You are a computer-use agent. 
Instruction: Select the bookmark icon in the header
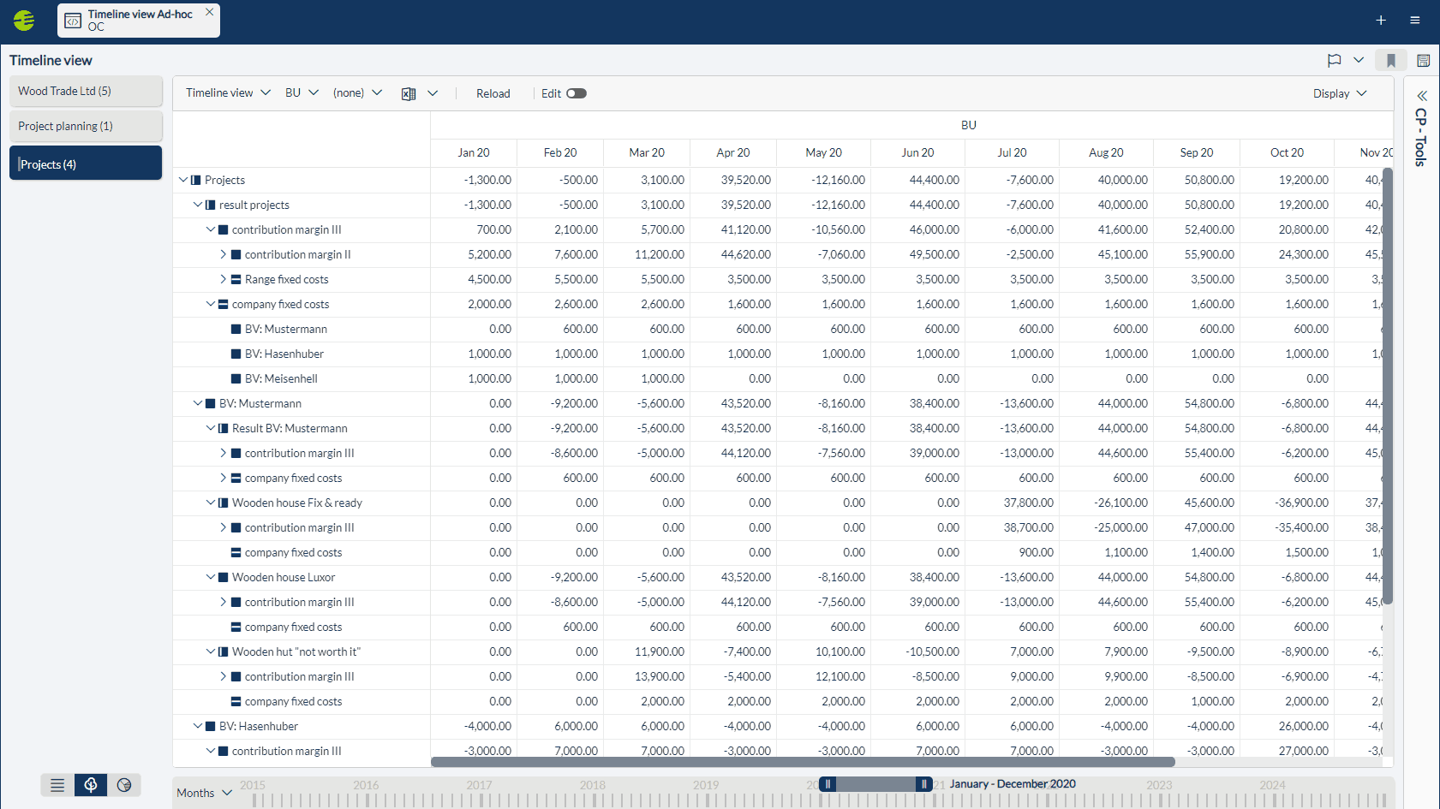click(x=1391, y=61)
